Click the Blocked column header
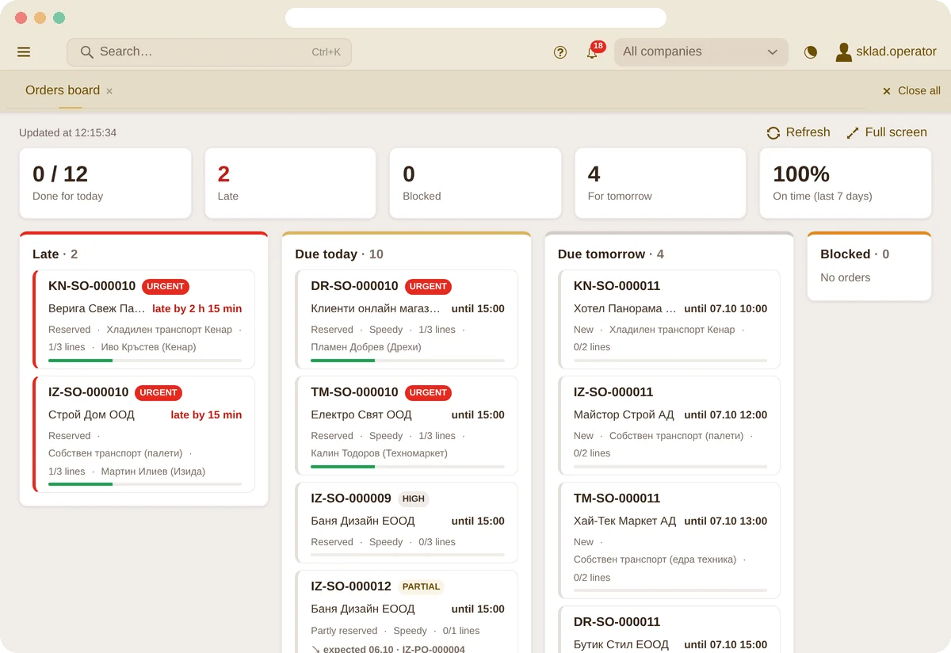Image resolution: width=951 pixels, height=653 pixels. tap(855, 254)
